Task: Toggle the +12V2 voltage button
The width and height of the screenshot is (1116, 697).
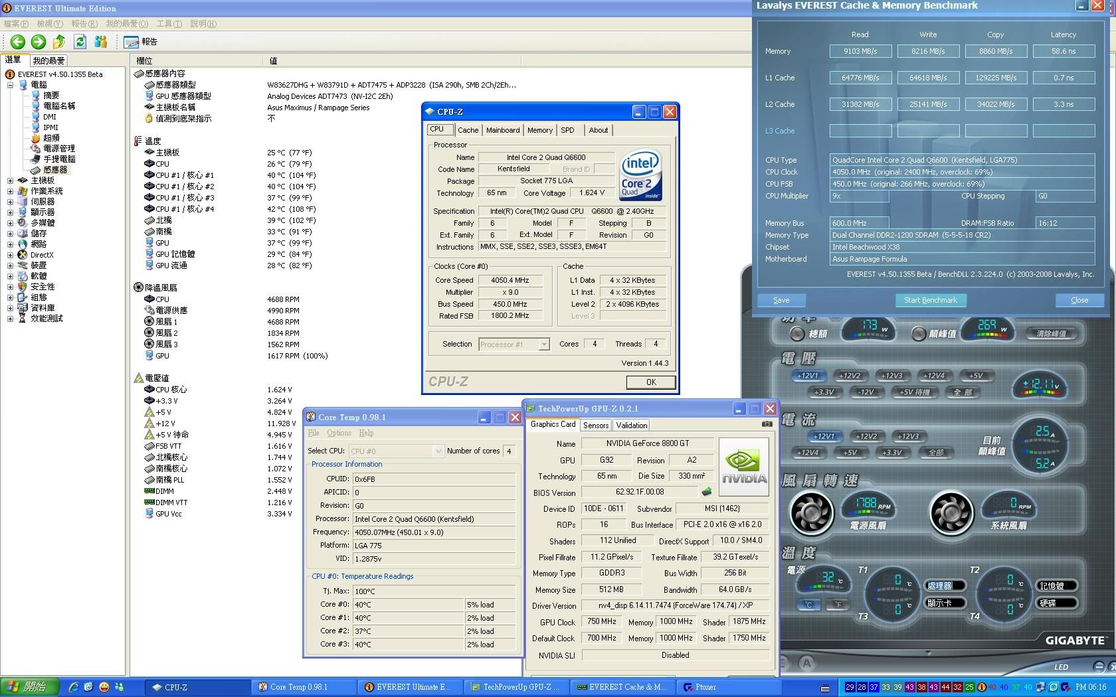Action: click(850, 376)
